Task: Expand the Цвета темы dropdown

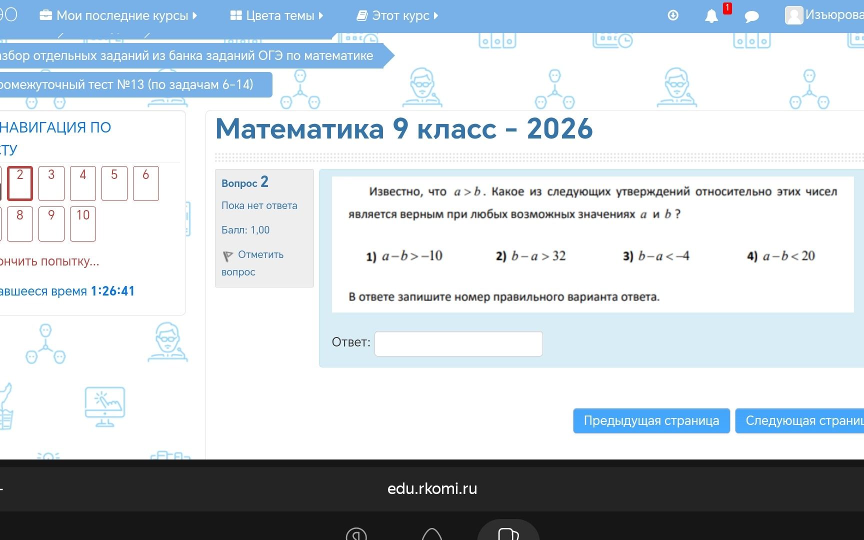Action: (x=276, y=15)
